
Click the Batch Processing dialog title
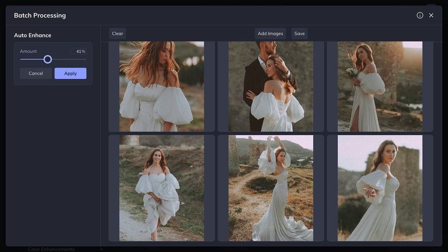40,15
